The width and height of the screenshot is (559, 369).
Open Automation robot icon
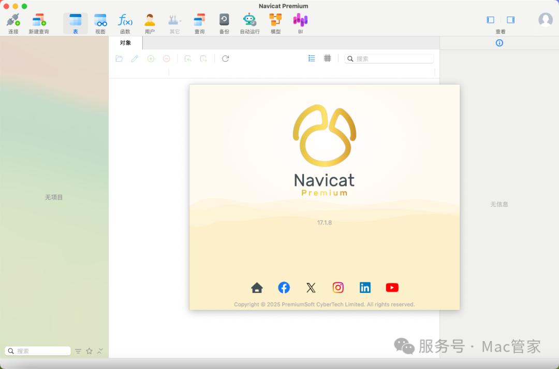pos(249,21)
